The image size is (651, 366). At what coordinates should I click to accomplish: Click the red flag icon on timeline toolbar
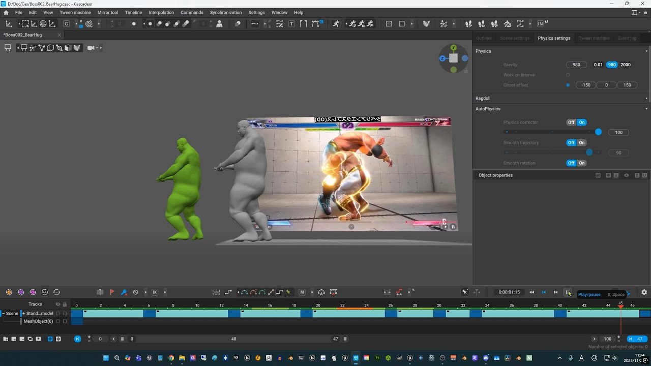click(x=112, y=292)
